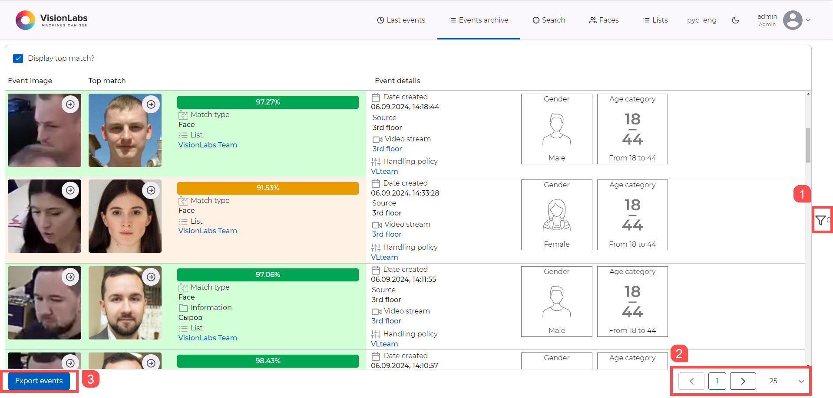Image resolution: width=833 pixels, height=398 pixels.
Task: Go to next page arrow
Action: tap(743, 381)
